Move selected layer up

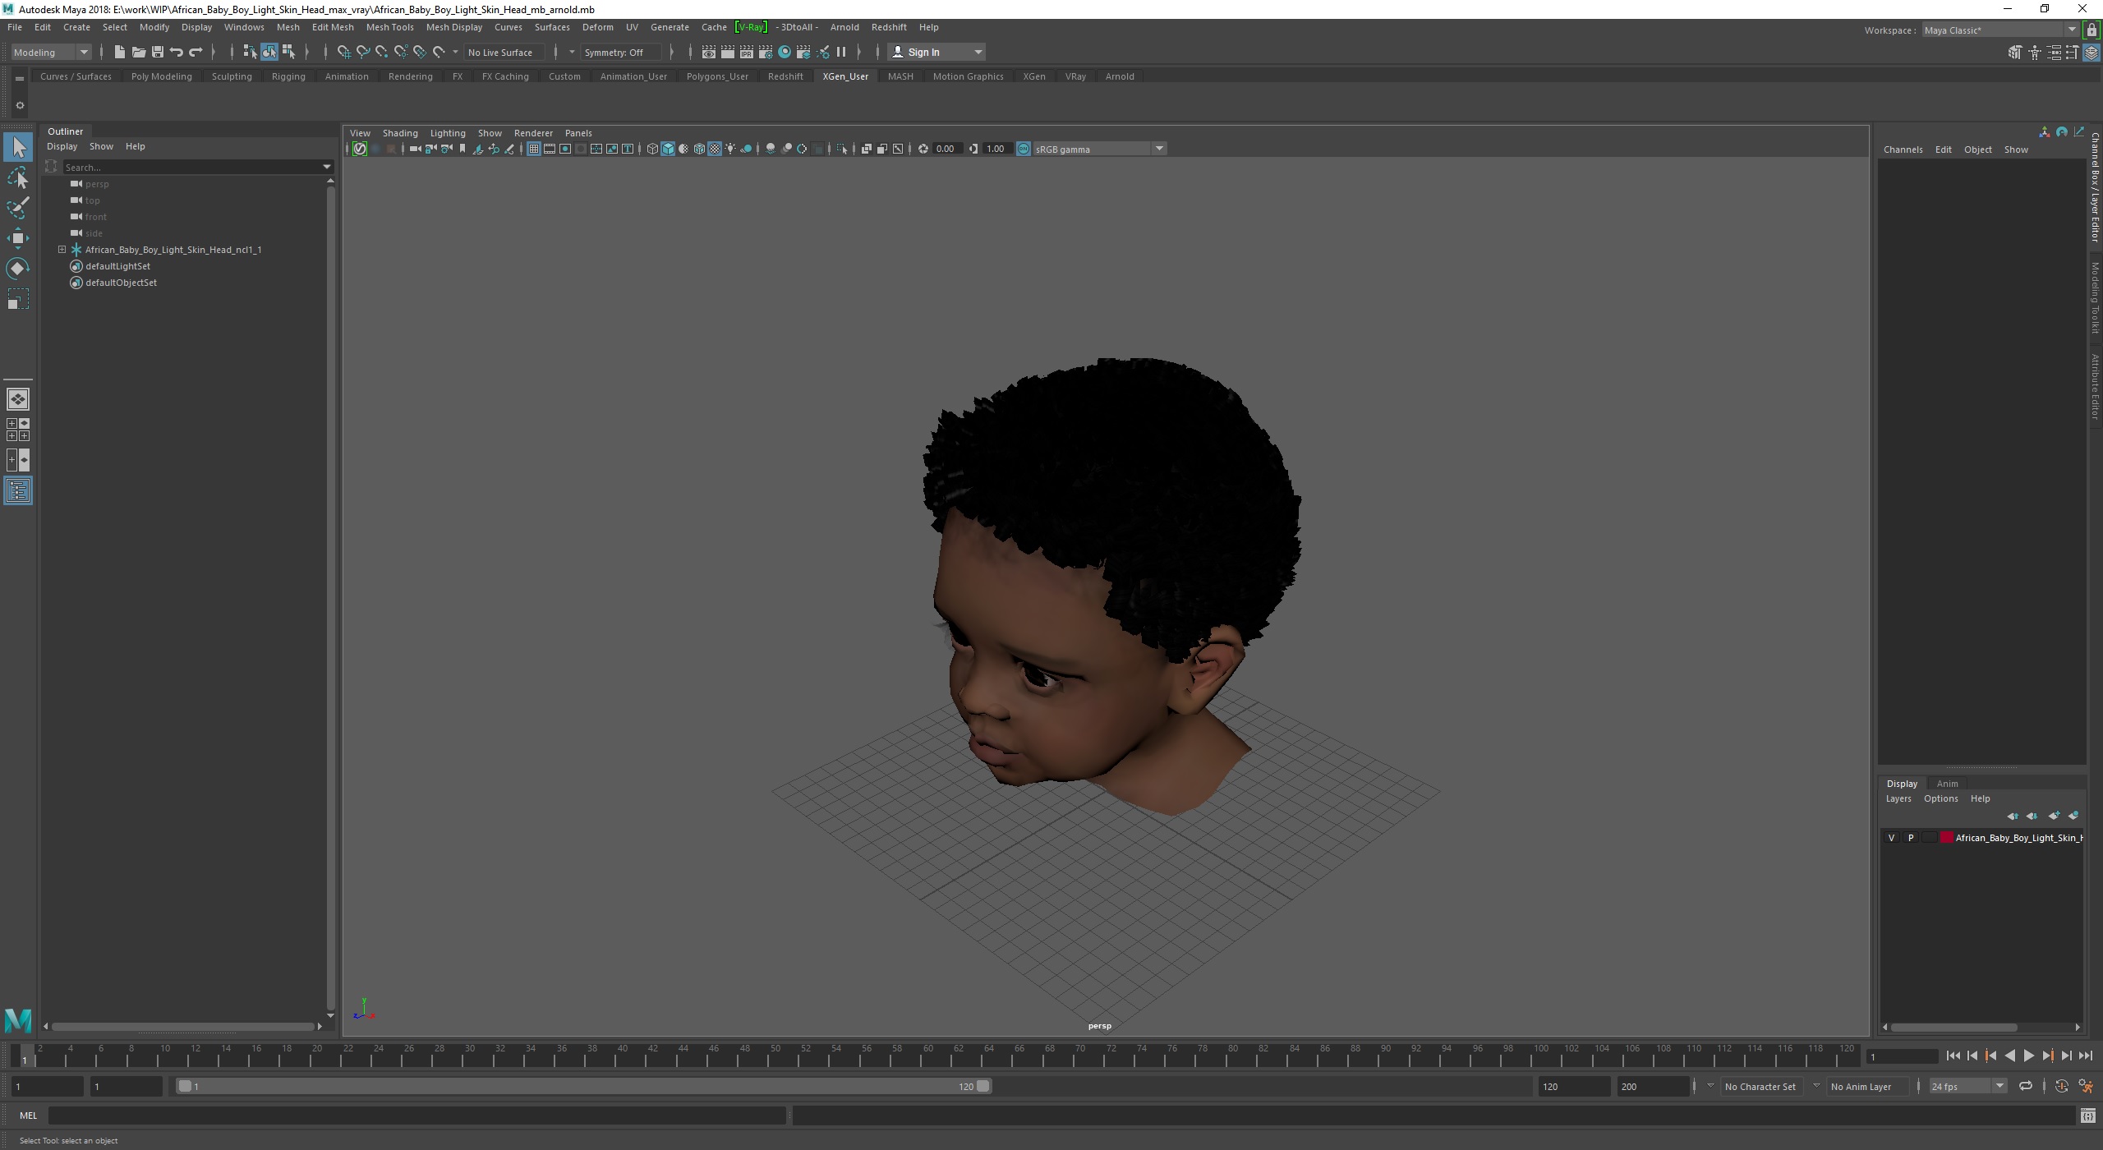tap(2013, 816)
